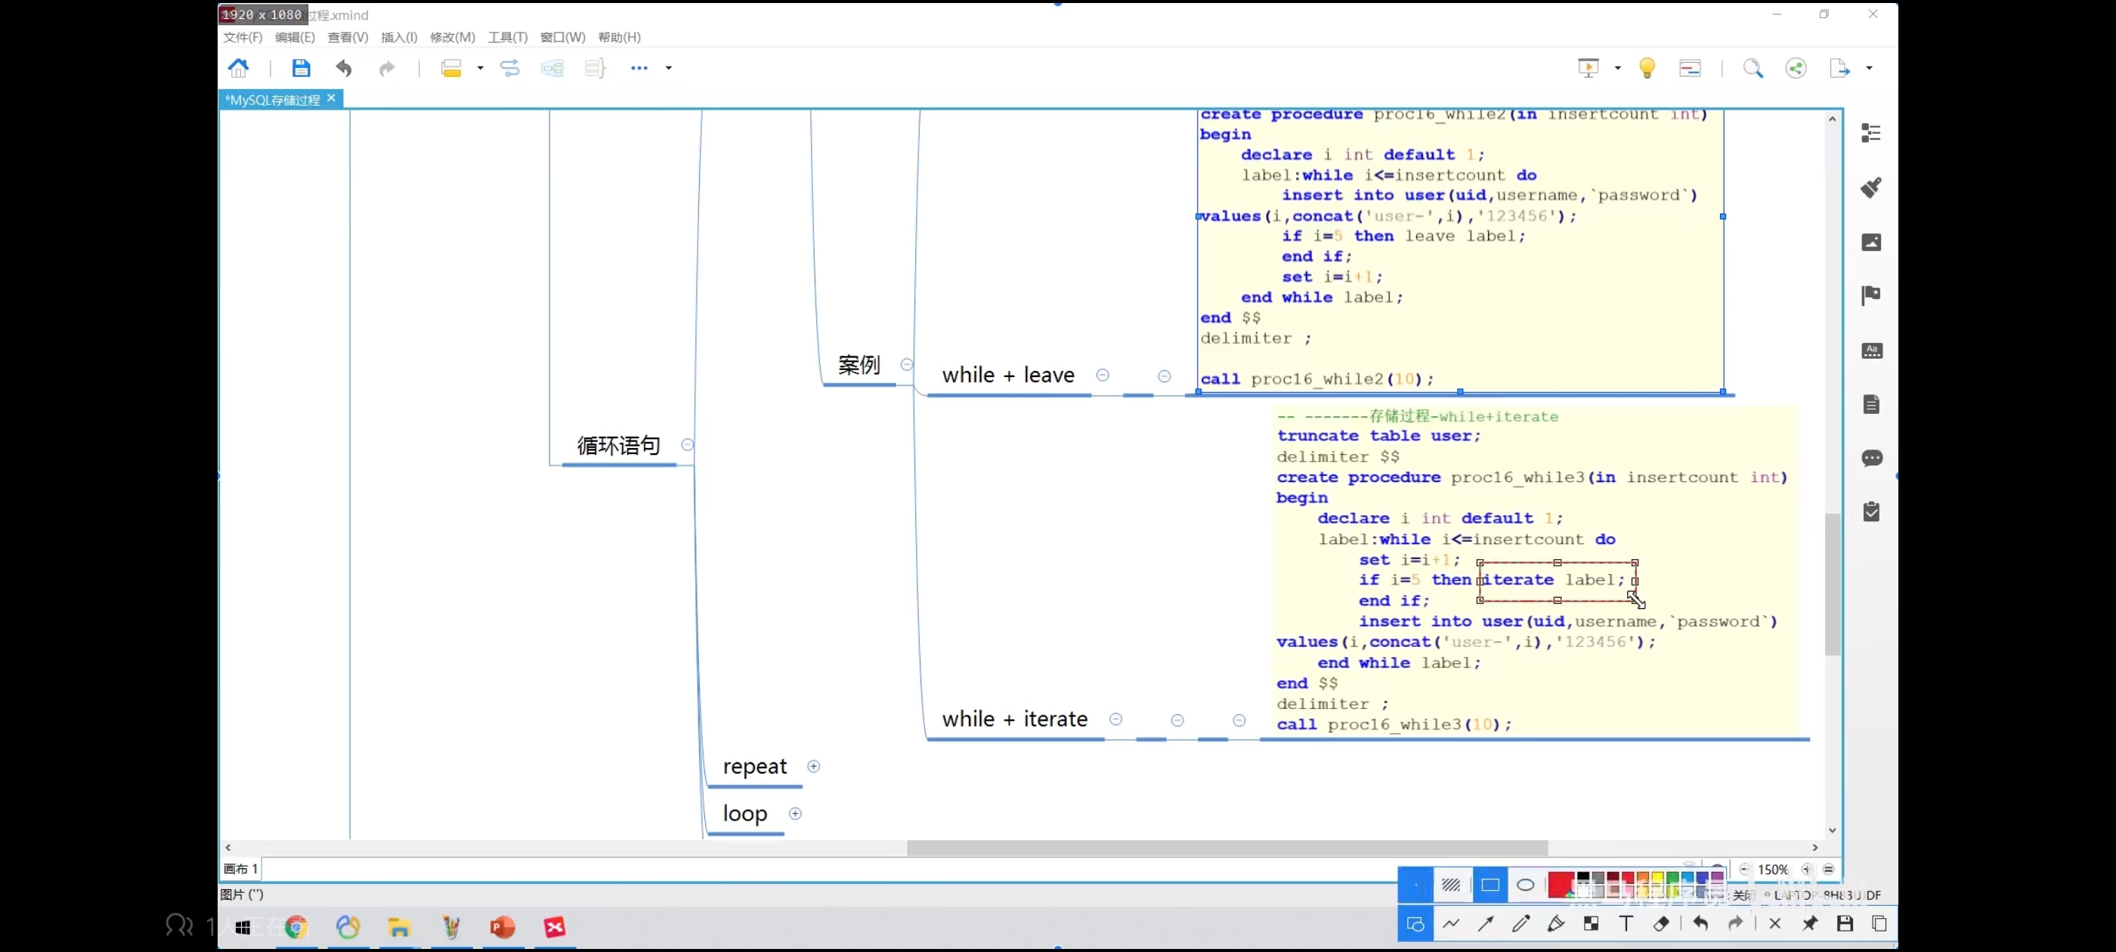2116x952 pixels.
Task: Pin the screenshot with the pushpin icon
Action: (1810, 923)
